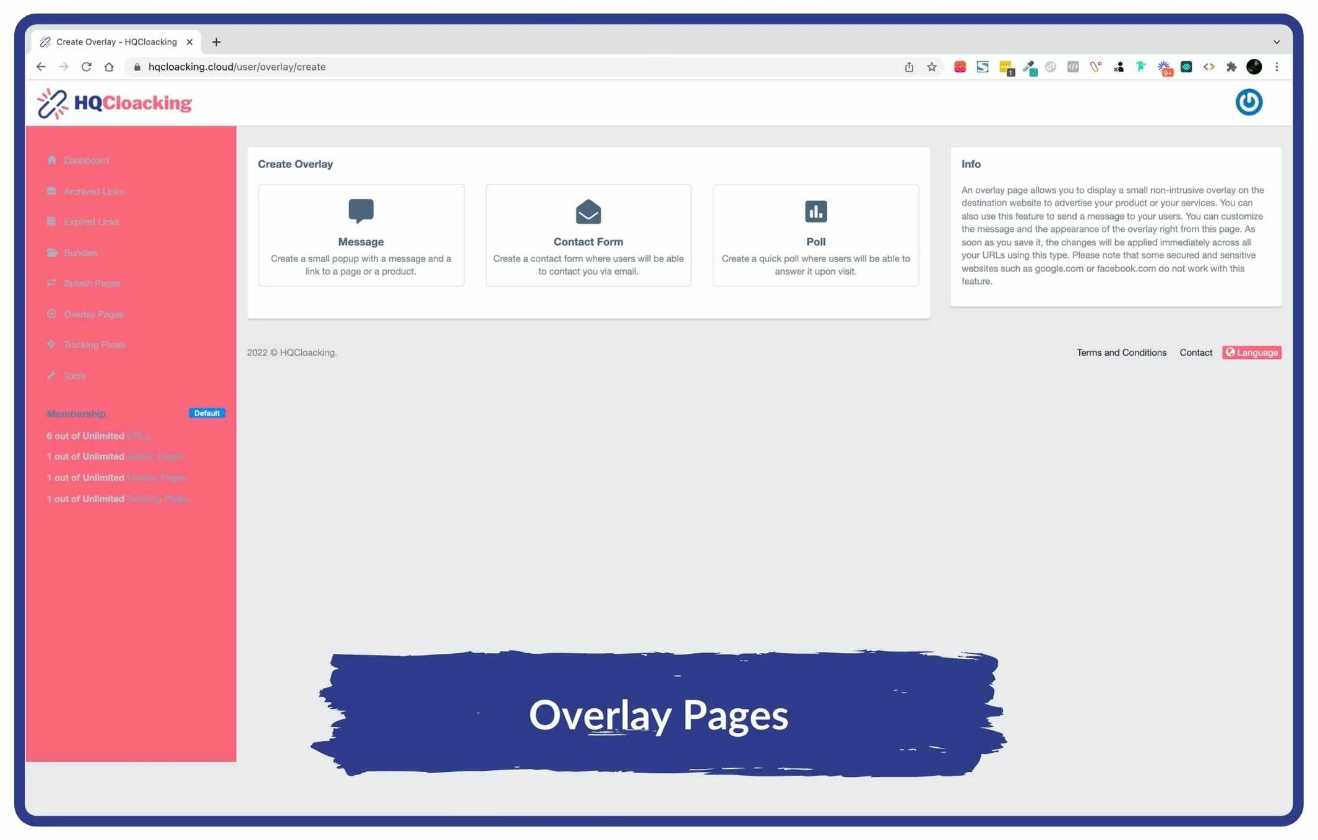Choose the Poll bar chart icon
This screenshot has width=1318, height=840.
(815, 212)
